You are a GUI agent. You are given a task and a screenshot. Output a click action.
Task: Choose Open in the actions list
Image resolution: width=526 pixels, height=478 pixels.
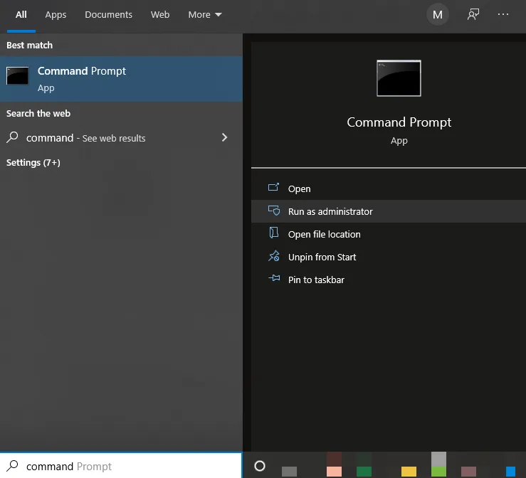point(389,188)
